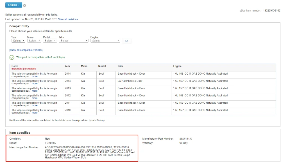Viewport: 281px width, 162px height.
Task: Click the year 2010 cell
Action: pyautogui.click(x=68, y=110)
